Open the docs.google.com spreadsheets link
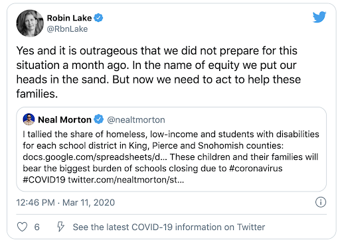The height and width of the screenshot is (244, 340). pyautogui.click(x=95, y=157)
